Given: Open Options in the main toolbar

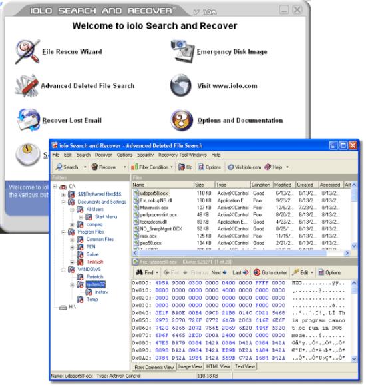Looking at the screenshot, I should 210,167.
